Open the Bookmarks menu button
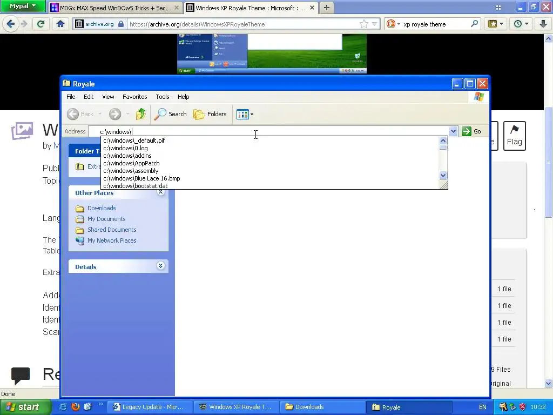This screenshot has height=415, width=553. (x=496, y=24)
